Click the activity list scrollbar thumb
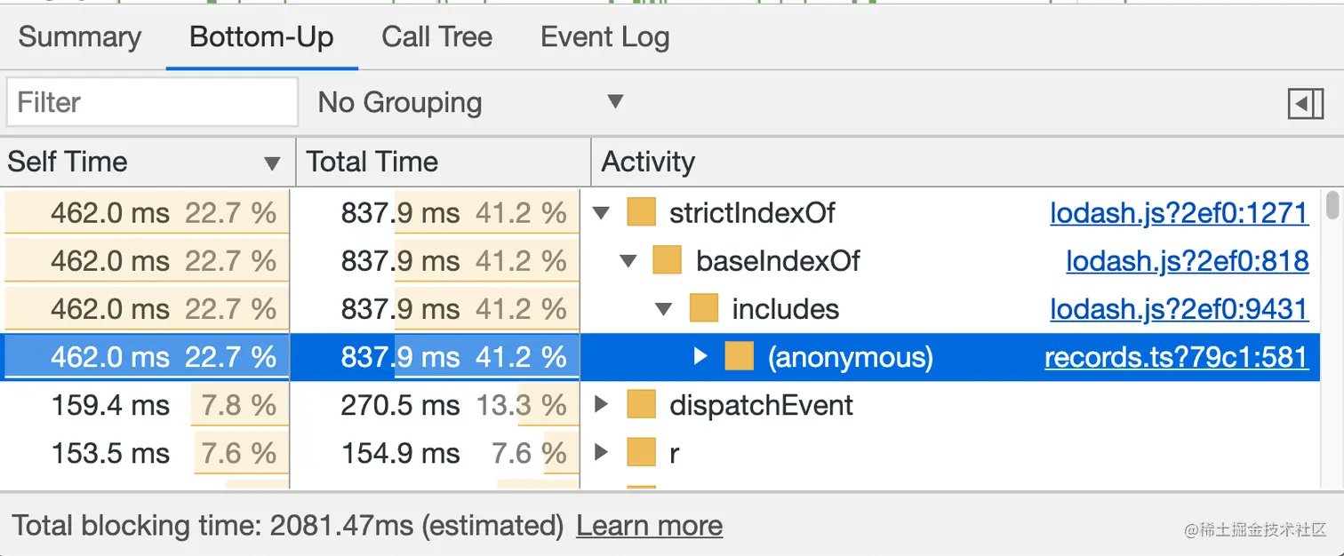Viewport: 1344px width, 556px height. click(x=1332, y=205)
